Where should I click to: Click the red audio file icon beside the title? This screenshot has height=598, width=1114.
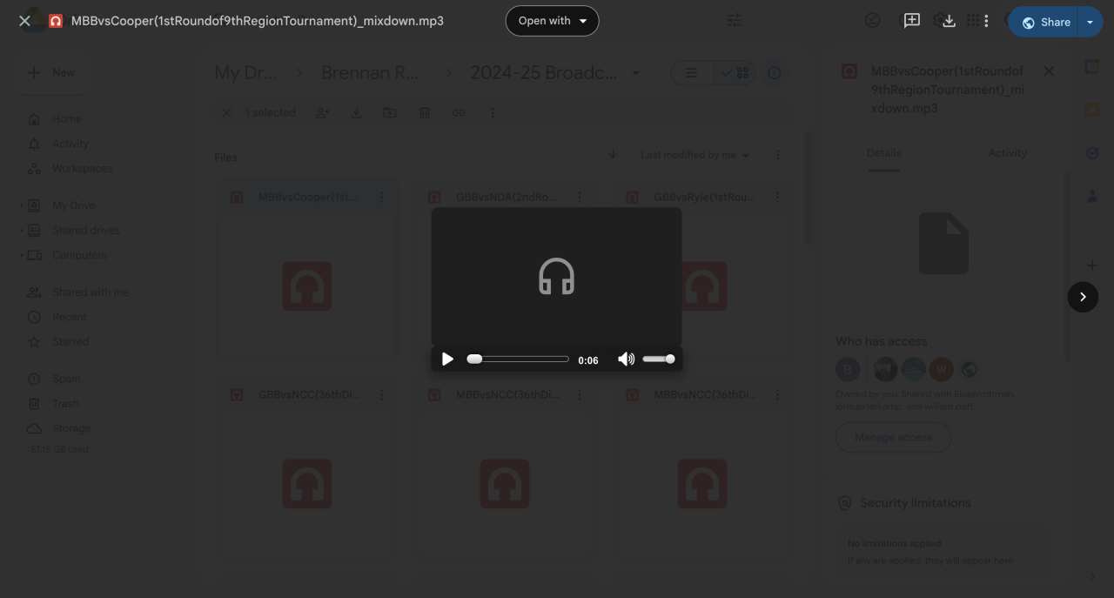56,21
